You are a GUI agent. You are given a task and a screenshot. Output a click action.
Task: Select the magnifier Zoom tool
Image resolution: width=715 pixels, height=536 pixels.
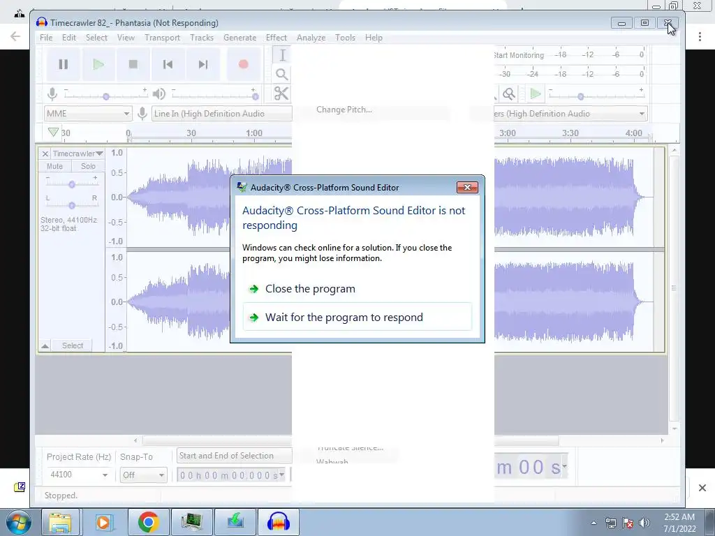tap(282, 74)
